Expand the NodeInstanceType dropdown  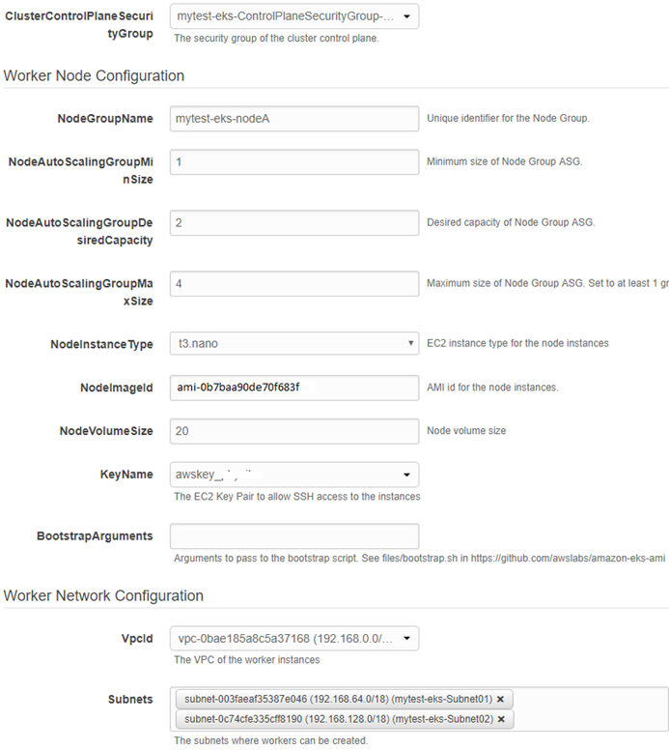click(294, 343)
